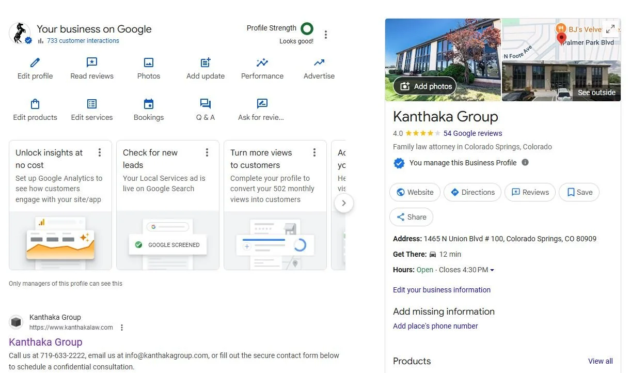The width and height of the screenshot is (630, 373).
Task: Open the 733 customer interactions link
Action: 83,41
